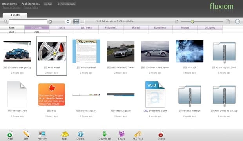
Task: Select the 2005-Lotus-Exige thumbnail
Action: click(17, 51)
